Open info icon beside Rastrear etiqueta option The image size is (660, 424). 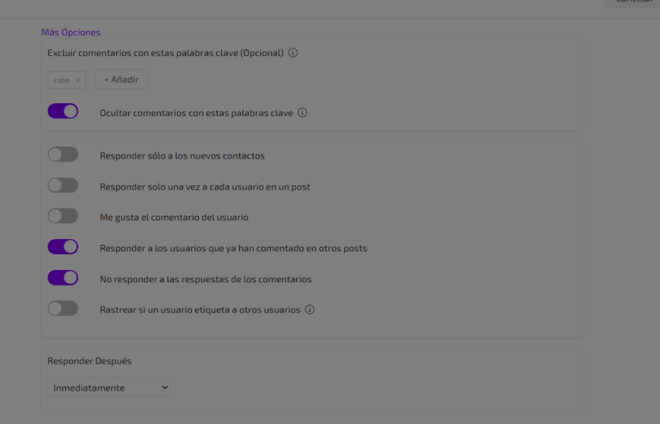(309, 309)
